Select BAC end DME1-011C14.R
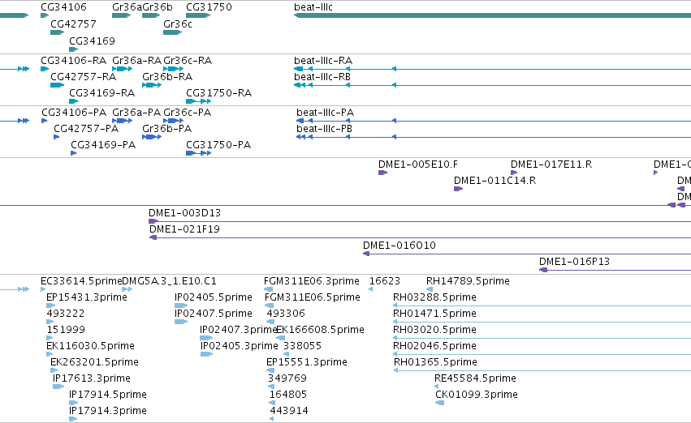This screenshot has width=691, height=423. [458, 189]
